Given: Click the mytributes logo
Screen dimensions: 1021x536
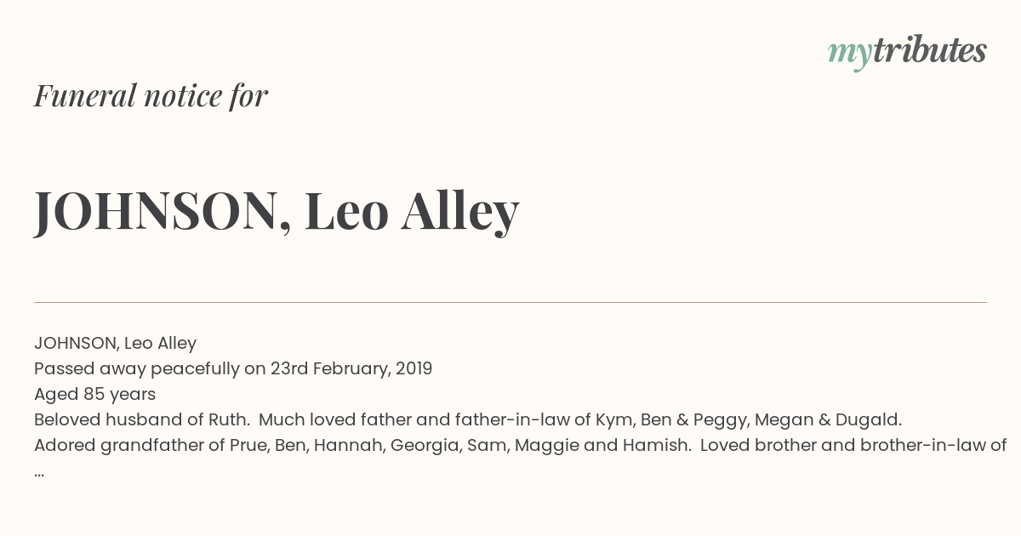Looking at the screenshot, I should click(907, 53).
